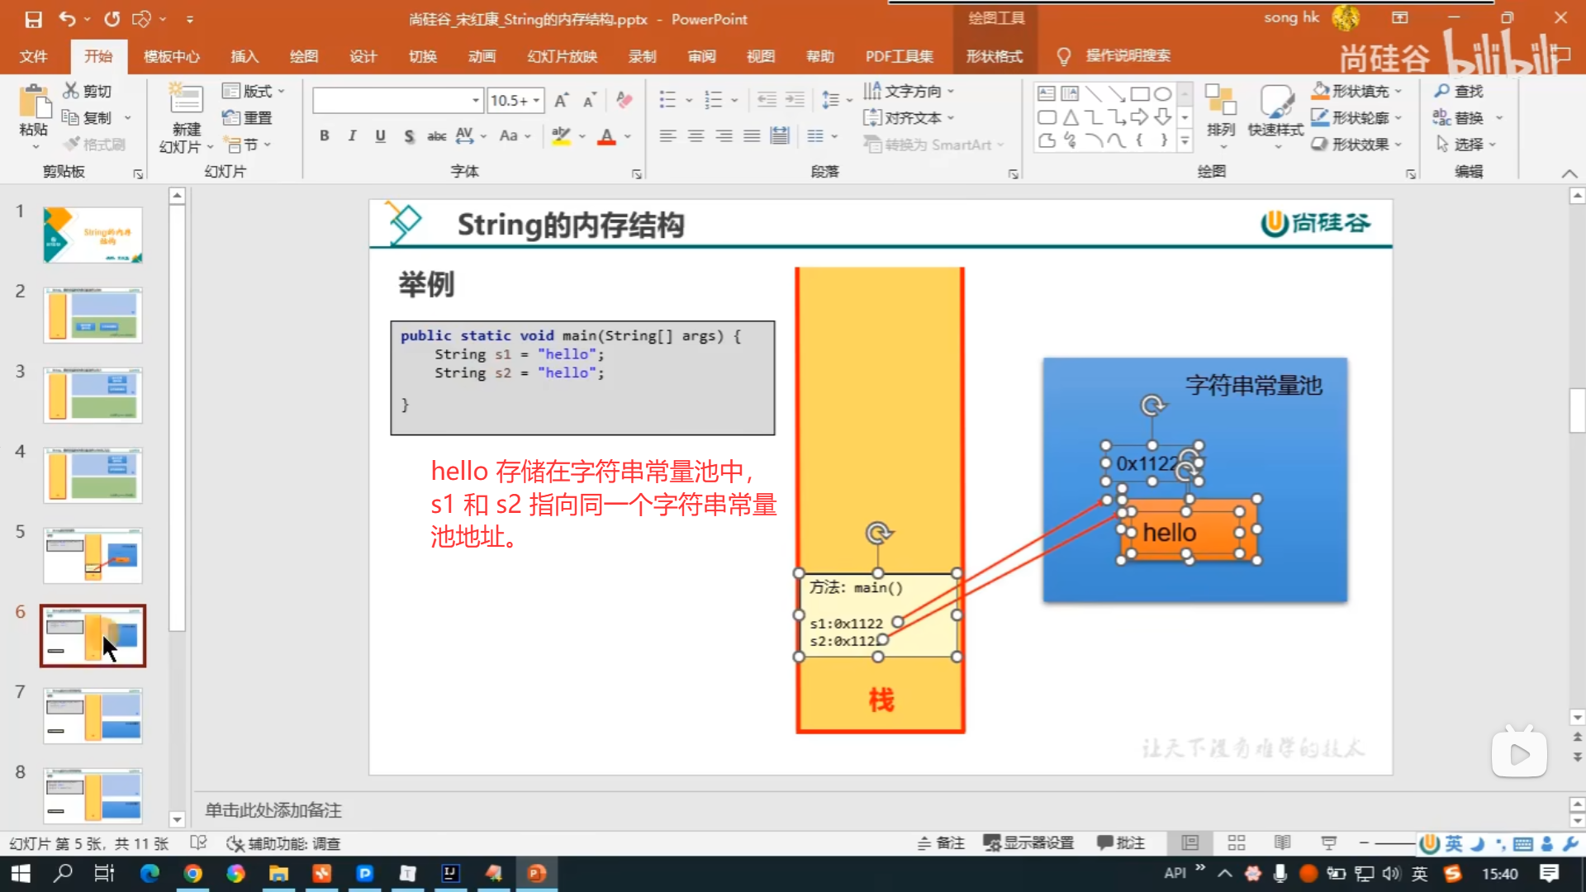Click Clear All Formatting eraser icon

(x=624, y=101)
